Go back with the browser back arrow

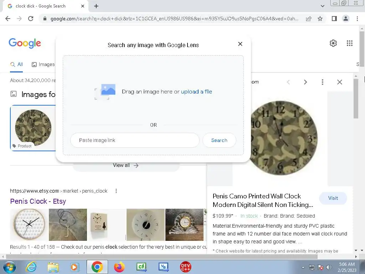click(x=8, y=19)
